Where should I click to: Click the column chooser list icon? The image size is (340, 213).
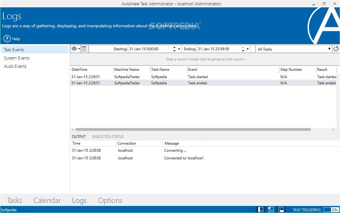coord(84,49)
